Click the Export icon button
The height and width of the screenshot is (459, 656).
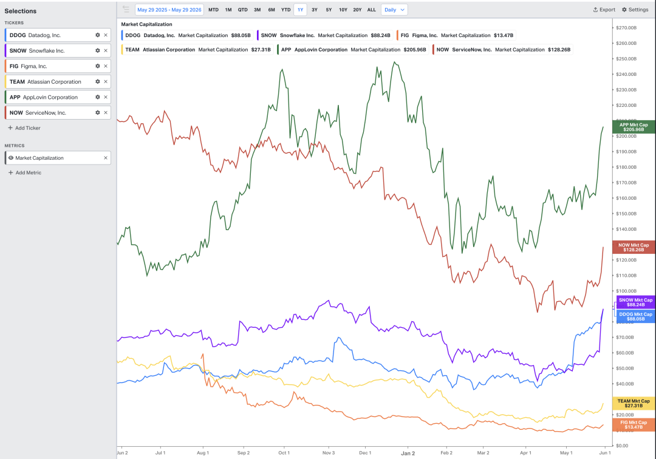click(x=604, y=10)
